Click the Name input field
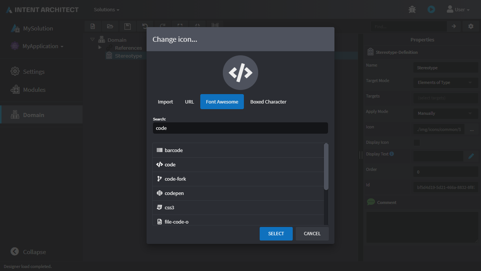The image size is (481, 271). 446,68
